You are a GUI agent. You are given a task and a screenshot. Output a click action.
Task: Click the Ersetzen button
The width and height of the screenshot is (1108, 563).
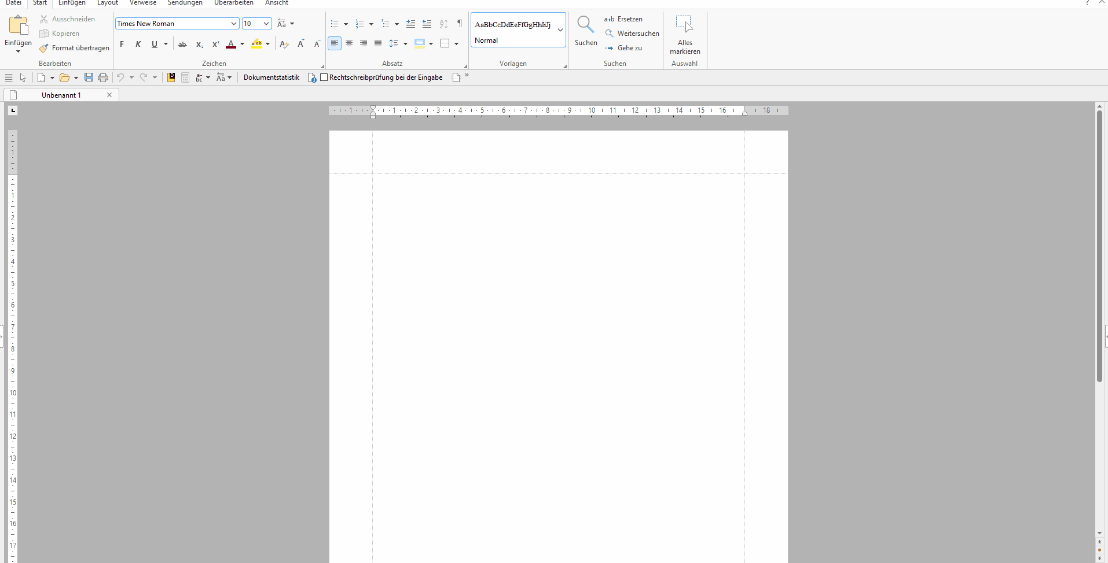click(x=623, y=19)
